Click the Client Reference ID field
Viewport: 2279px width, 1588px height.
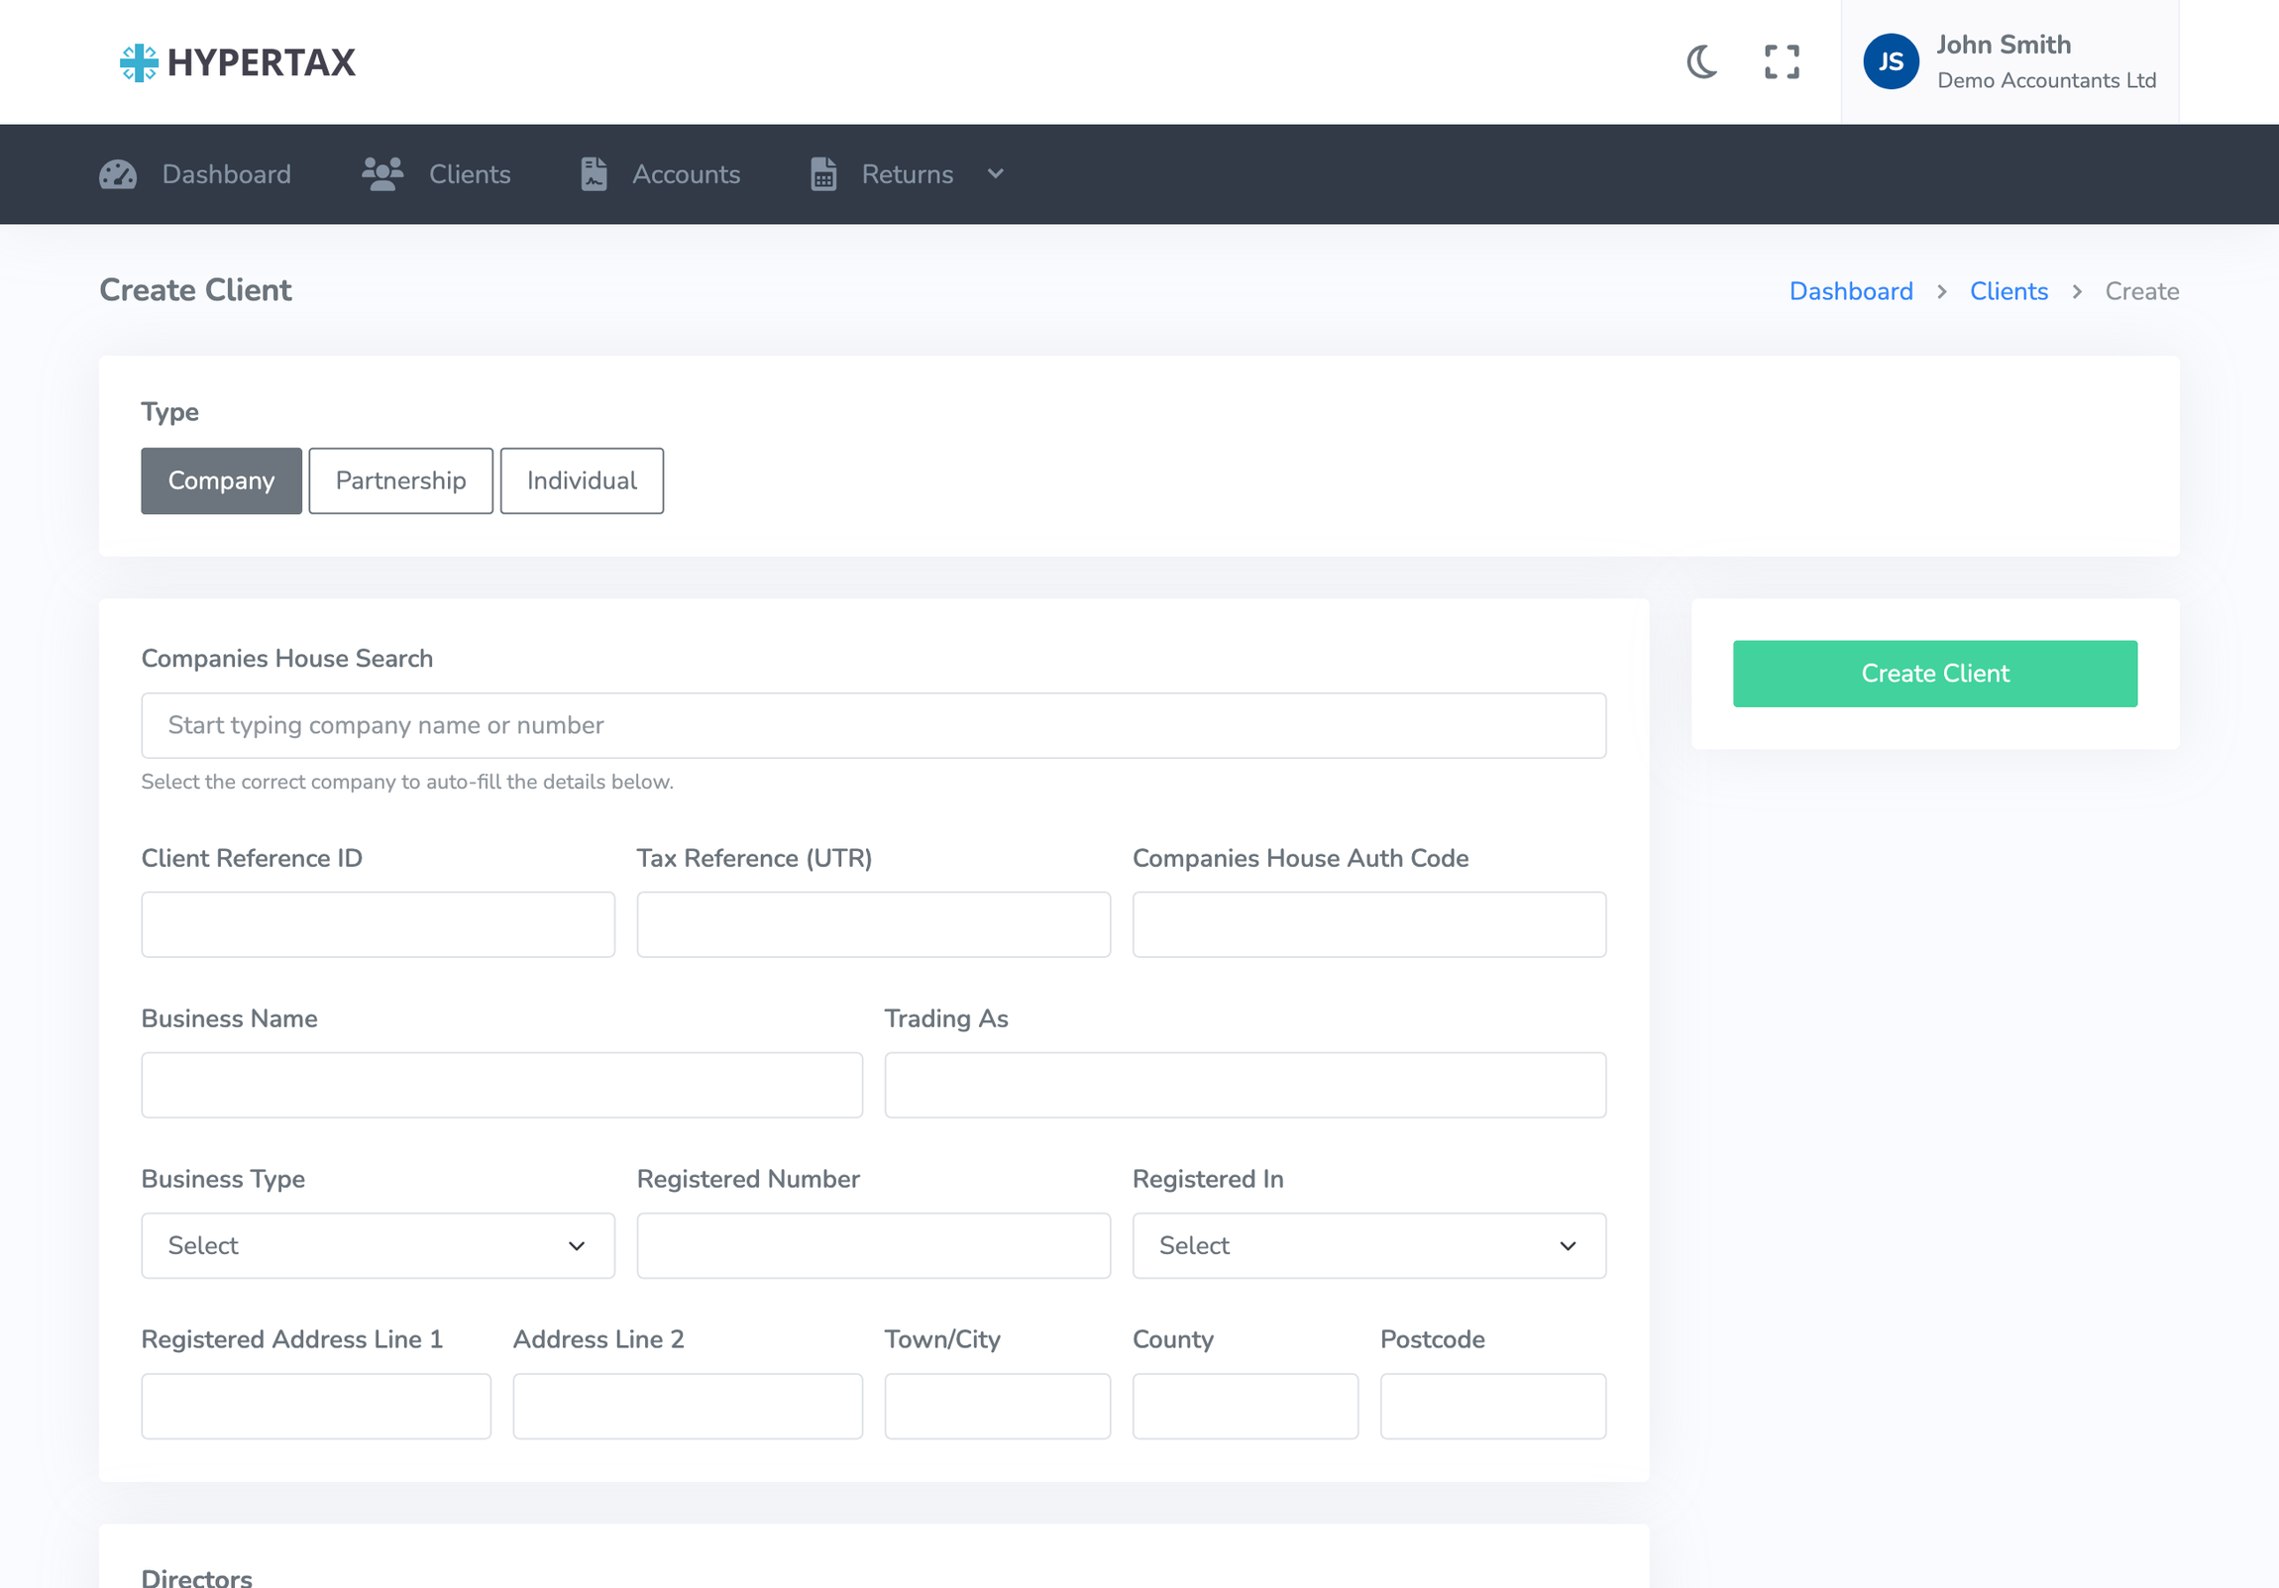[x=379, y=924]
